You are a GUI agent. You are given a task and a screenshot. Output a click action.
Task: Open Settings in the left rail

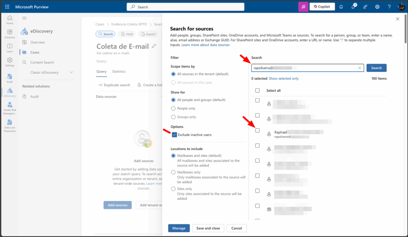point(9,62)
